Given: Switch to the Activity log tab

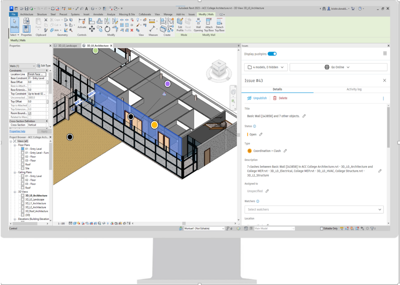Looking at the screenshot, I should [354, 89].
